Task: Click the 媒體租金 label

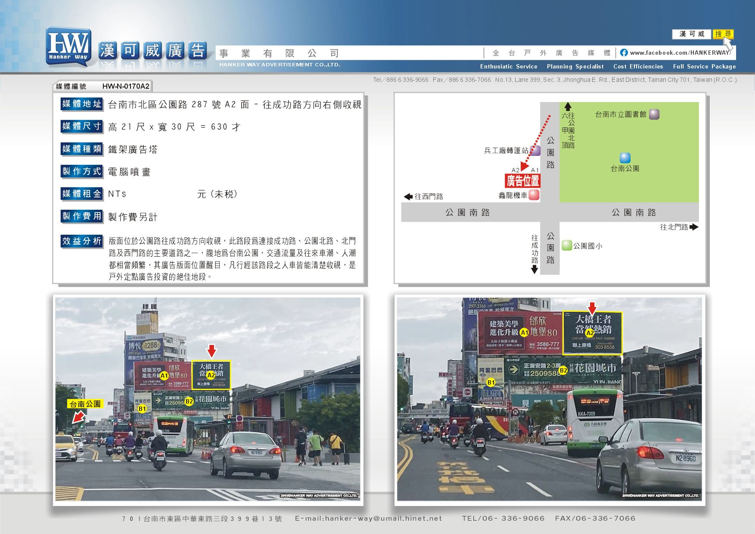Action: [x=82, y=194]
